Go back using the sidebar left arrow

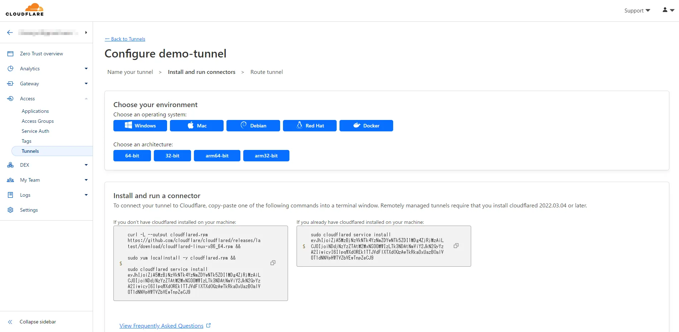click(10, 32)
